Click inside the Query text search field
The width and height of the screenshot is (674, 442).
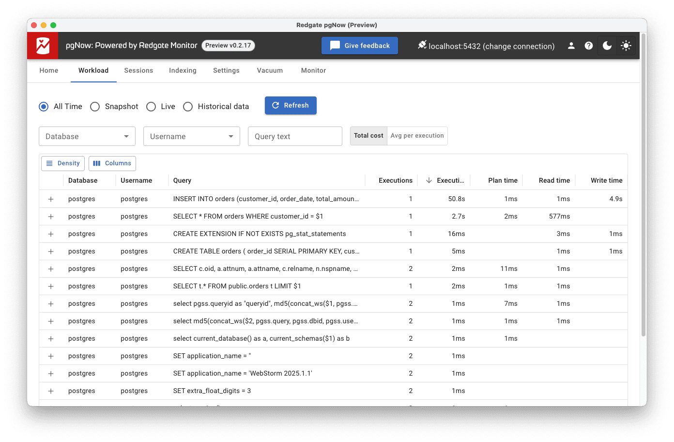pos(295,136)
